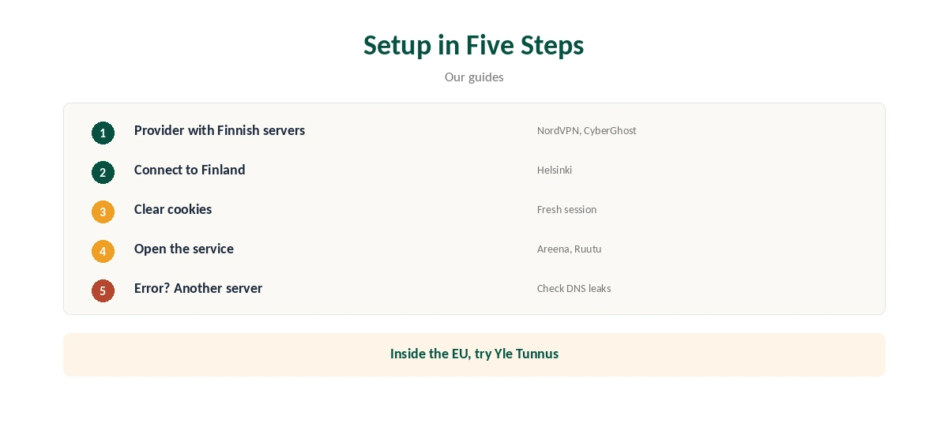The height and width of the screenshot is (442, 948).
Task: Select 'Connect to Finland' step title
Action: [190, 170]
